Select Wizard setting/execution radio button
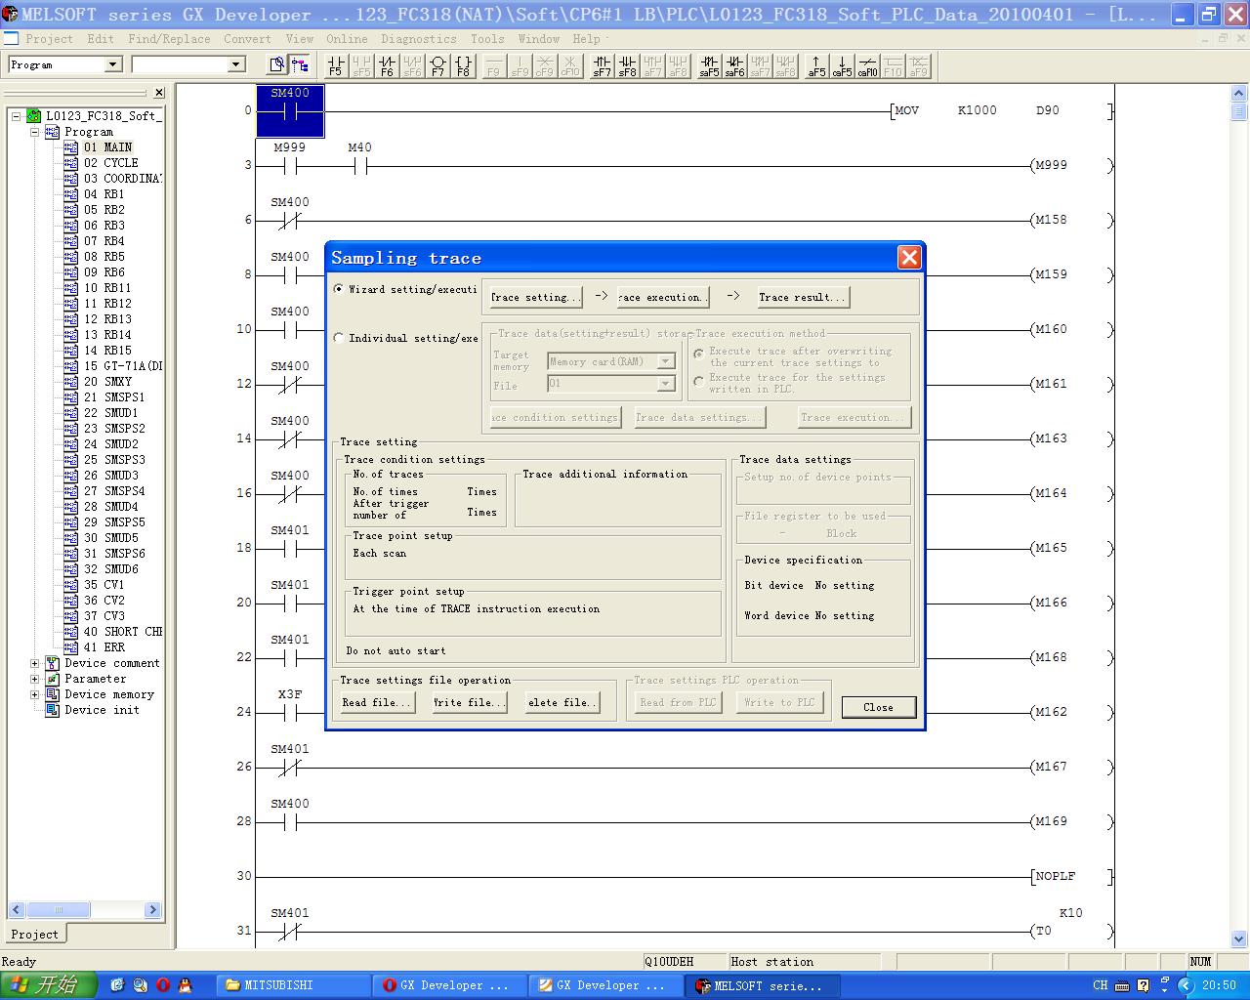This screenshot has height=1000, width=1250. point(339,289)
